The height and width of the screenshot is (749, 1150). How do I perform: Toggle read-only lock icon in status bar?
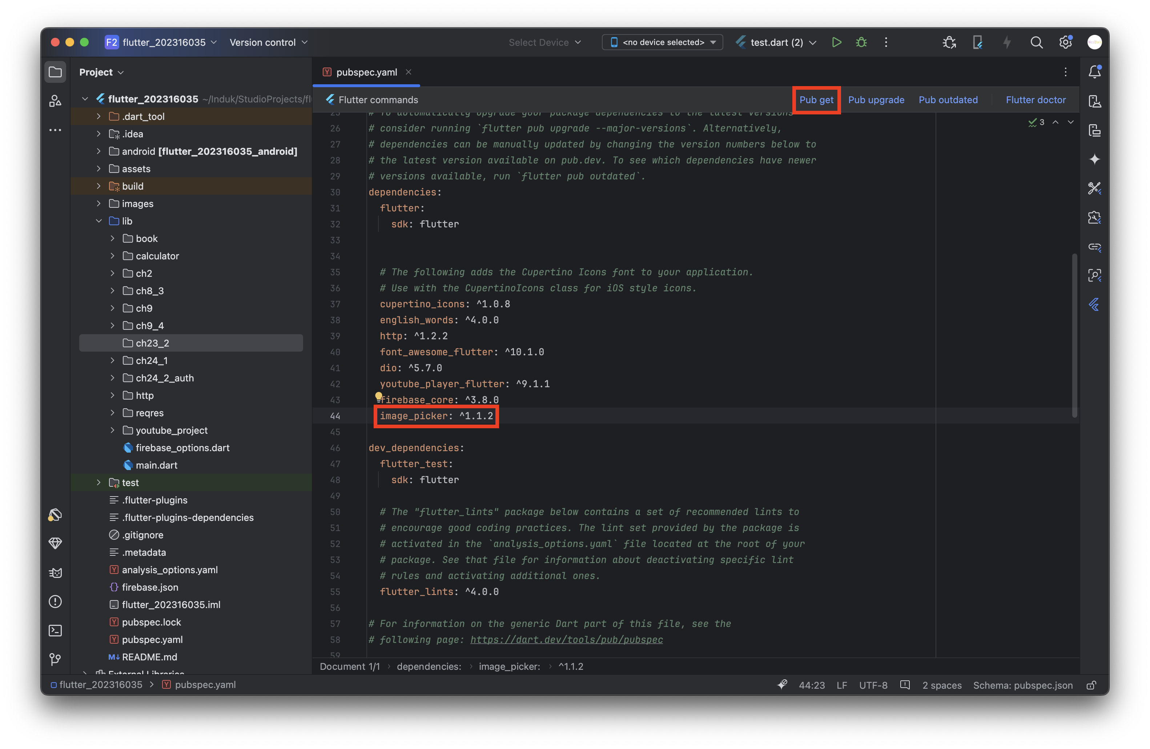(1091, 685)
